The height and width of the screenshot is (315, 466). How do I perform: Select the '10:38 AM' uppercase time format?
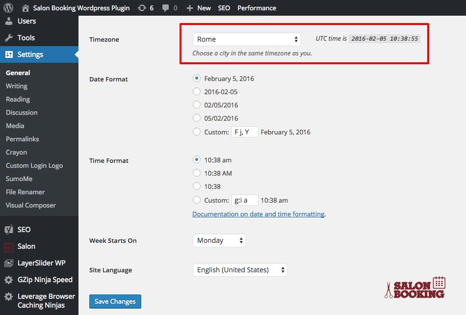(x=196, y=173)
